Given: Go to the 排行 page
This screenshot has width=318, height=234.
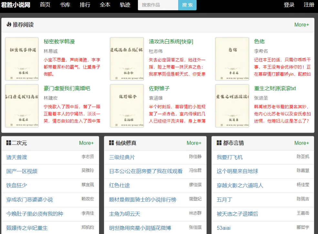Looking at the screenshot, I should 85,5.
